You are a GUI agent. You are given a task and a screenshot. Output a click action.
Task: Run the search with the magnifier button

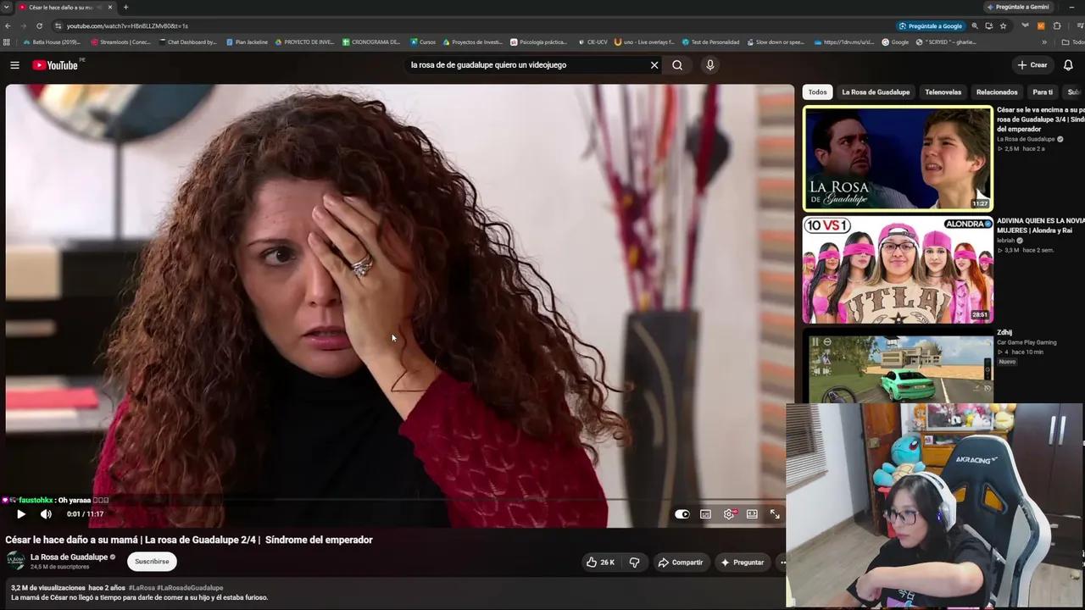click(x=677, y=65)
